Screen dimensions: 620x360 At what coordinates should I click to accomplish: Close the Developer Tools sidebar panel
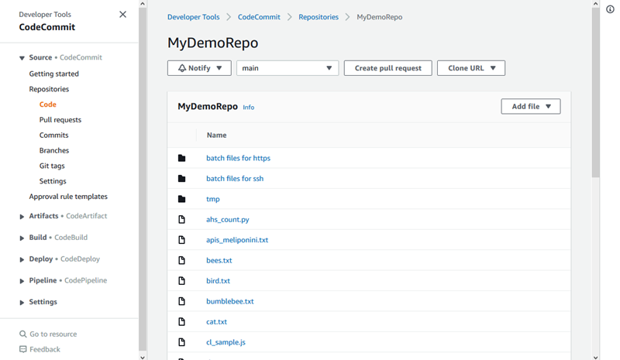(x=122, y=15)
